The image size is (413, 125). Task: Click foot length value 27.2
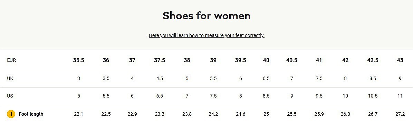coord(400,114)
